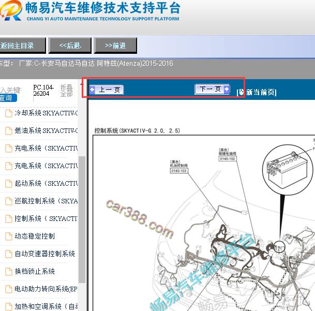Click the 返回主目录 button

tap(23, 46)
